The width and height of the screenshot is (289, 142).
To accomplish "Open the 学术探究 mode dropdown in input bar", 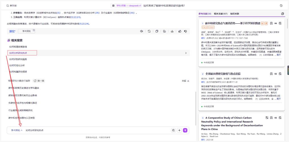I will [17, 130].
